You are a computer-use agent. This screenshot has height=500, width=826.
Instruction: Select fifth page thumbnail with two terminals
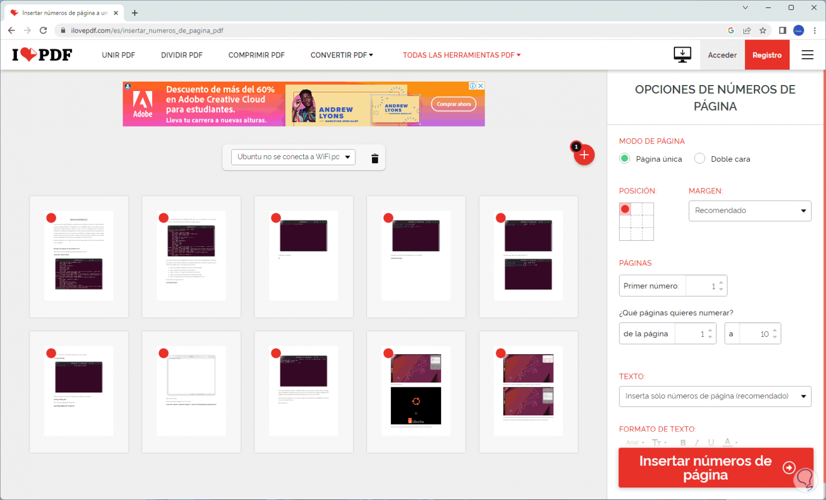tap(528, 256)
